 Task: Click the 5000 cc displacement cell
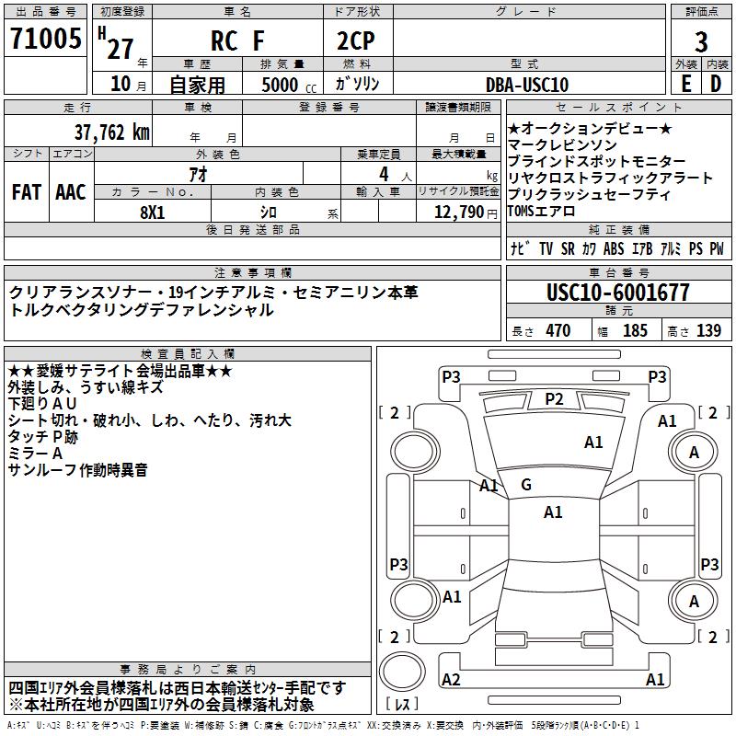pos(282,84)
